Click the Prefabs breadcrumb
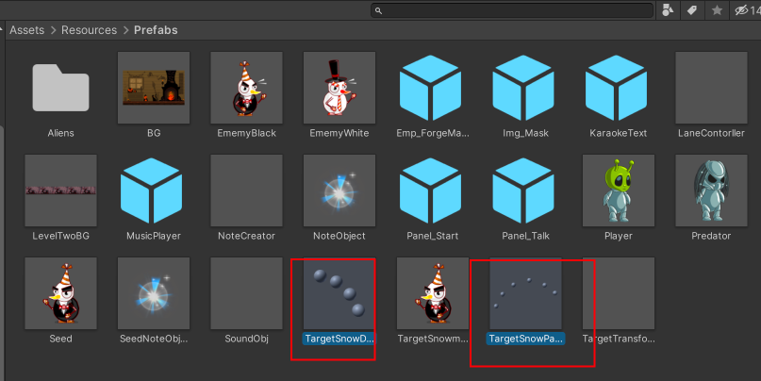This screenshot has height=381, width=761. pos(156,30)
